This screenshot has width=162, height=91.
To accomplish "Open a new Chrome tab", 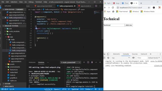I will tap(141, 3).
